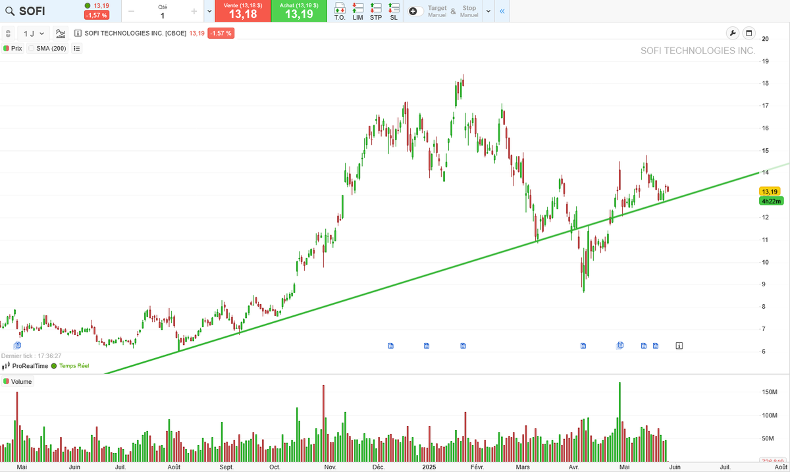Click the 2025 label on time axis
Viewport: 790px width, 472px height.
pos(429,467)
